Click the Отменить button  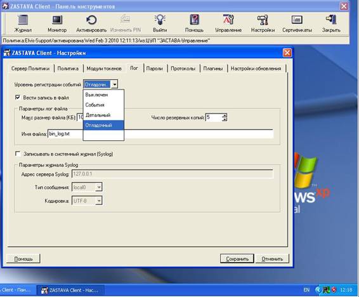tap(272, 259)
